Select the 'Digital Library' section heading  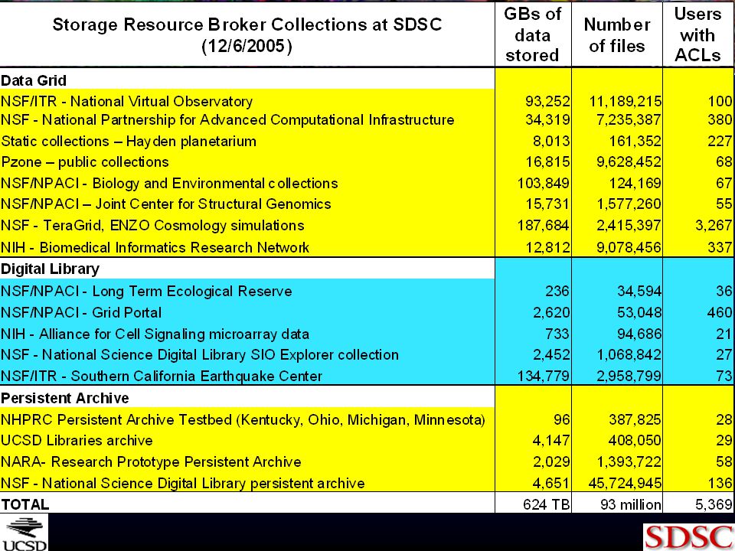(x=51, y=269)
